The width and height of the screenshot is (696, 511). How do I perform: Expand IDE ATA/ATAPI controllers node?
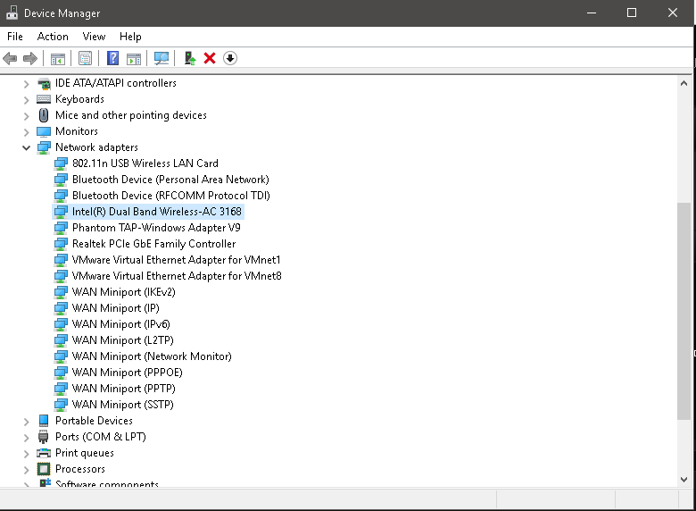coord(26,84)
